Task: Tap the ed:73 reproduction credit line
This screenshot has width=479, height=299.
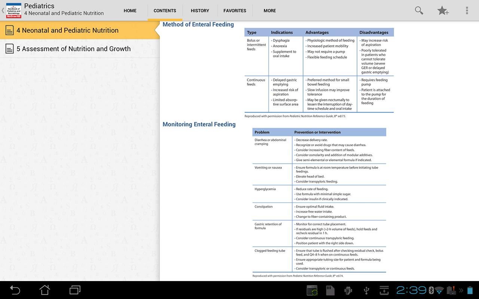Action: click(x=295, y=116)
